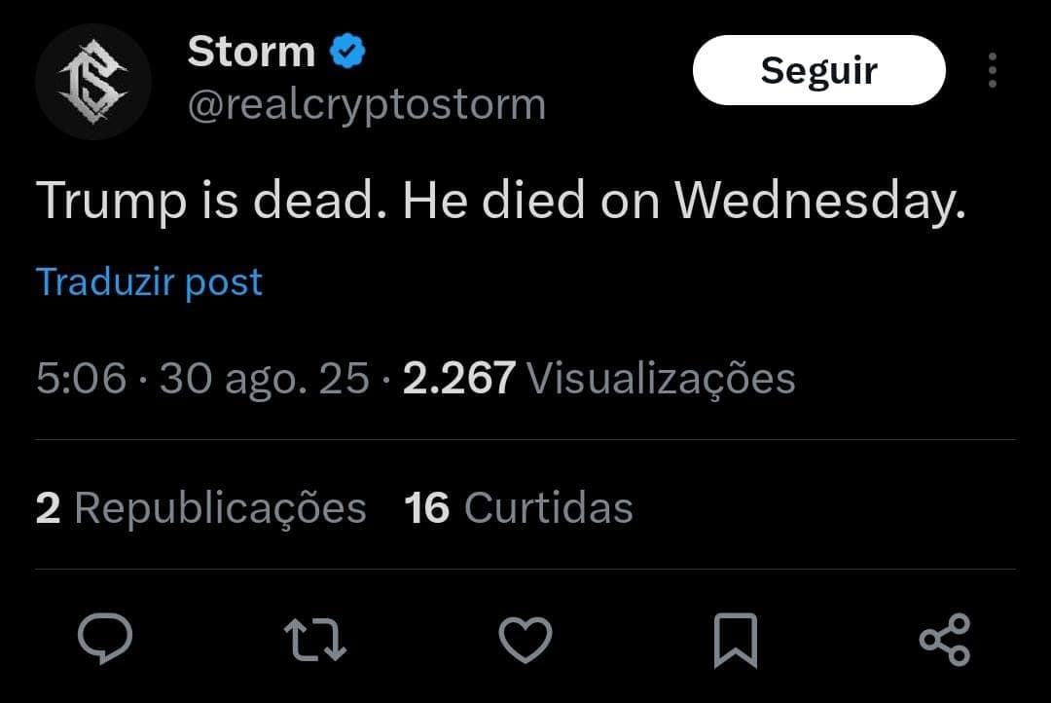
Task: Open the 2.267 Visualizações stats
Action: pos(598,379)
